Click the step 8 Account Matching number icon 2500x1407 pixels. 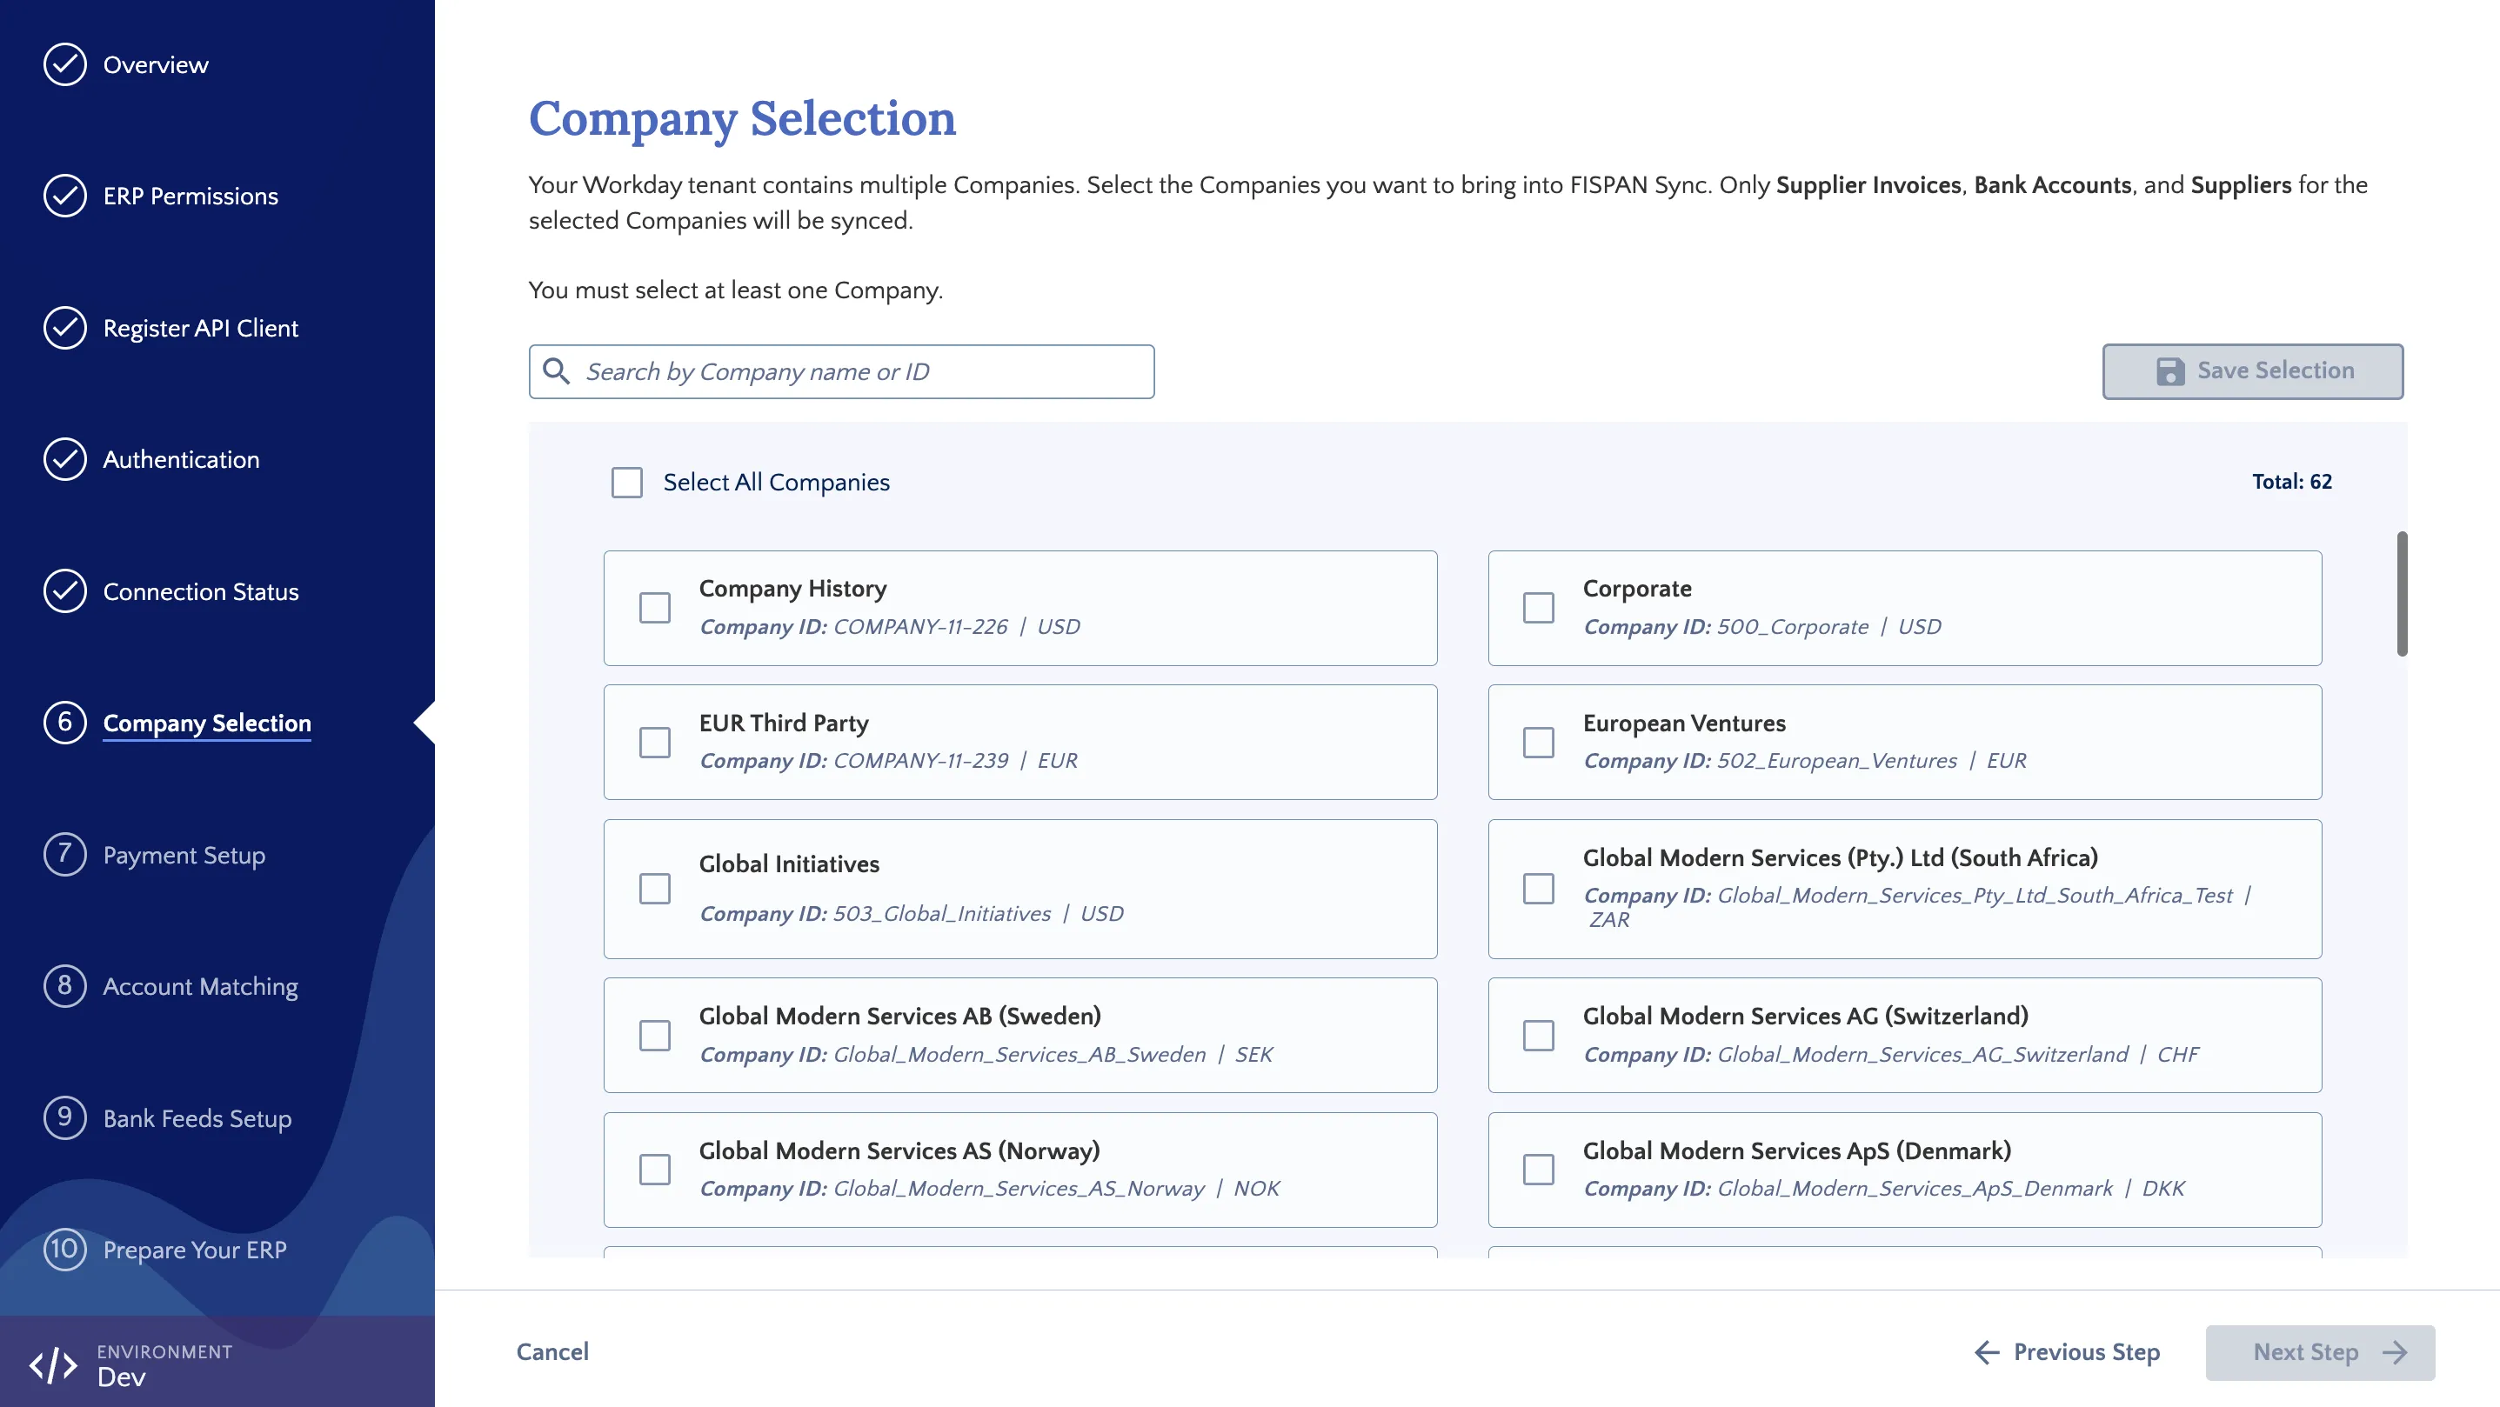click(65, 986)
